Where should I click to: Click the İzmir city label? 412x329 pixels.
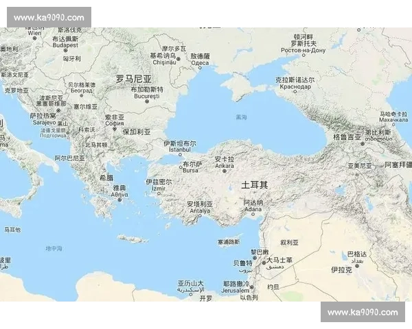pyautogui.click(x=159, y=188)
